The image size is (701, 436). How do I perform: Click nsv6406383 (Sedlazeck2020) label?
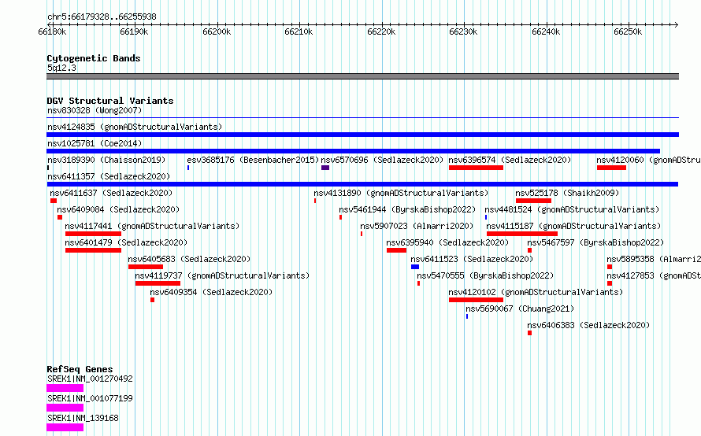click(588, 325)
